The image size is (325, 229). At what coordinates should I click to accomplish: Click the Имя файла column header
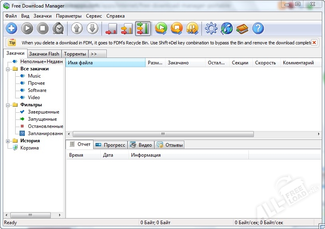(105, 63)
